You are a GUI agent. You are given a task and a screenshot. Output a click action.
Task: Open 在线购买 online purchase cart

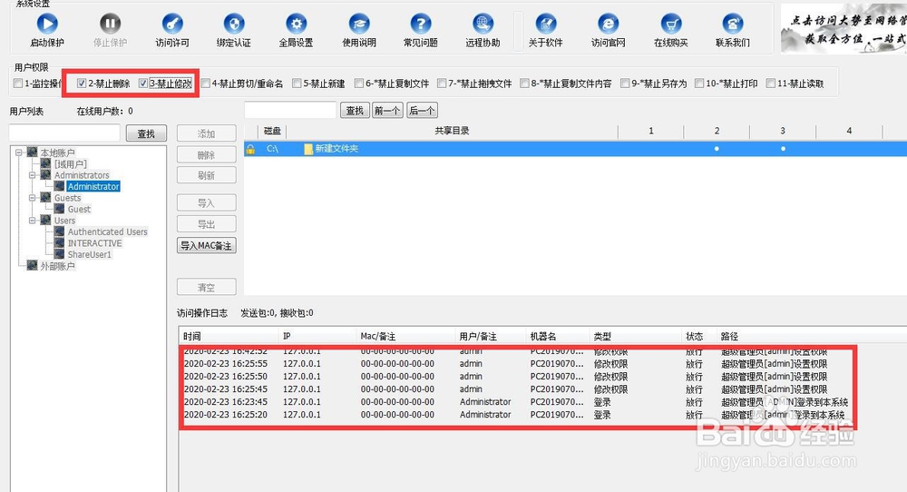(670, 24)
